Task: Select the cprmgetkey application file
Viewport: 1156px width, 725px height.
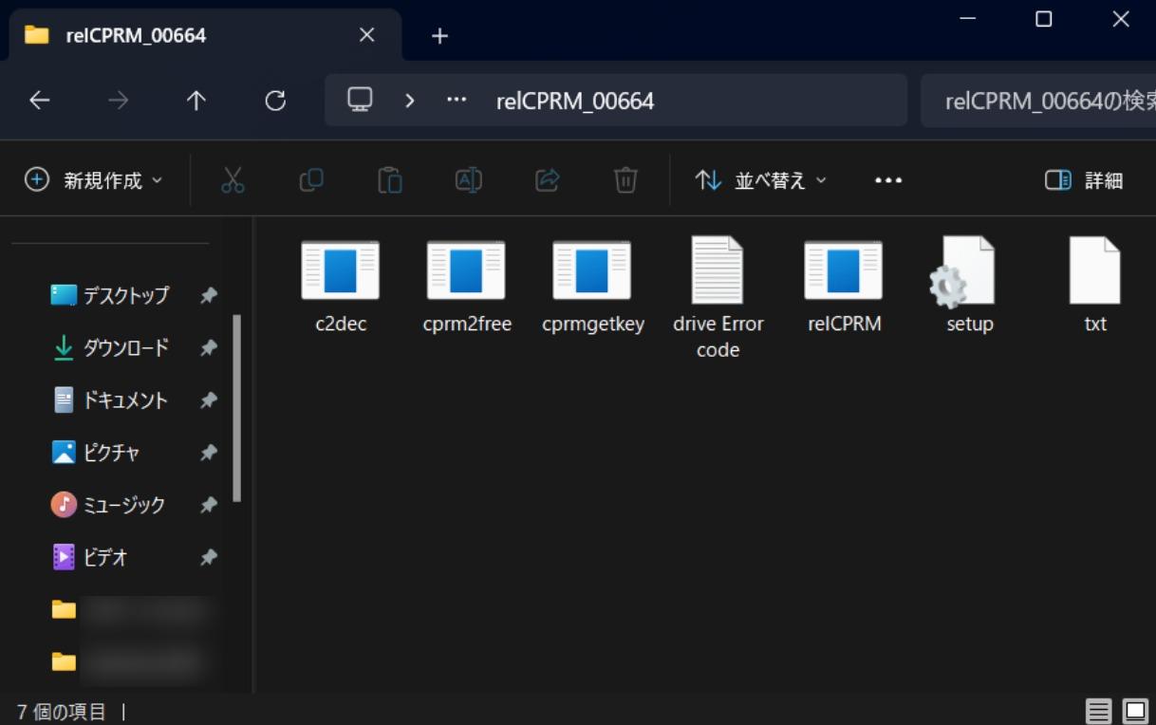Action: coord(593,285)
